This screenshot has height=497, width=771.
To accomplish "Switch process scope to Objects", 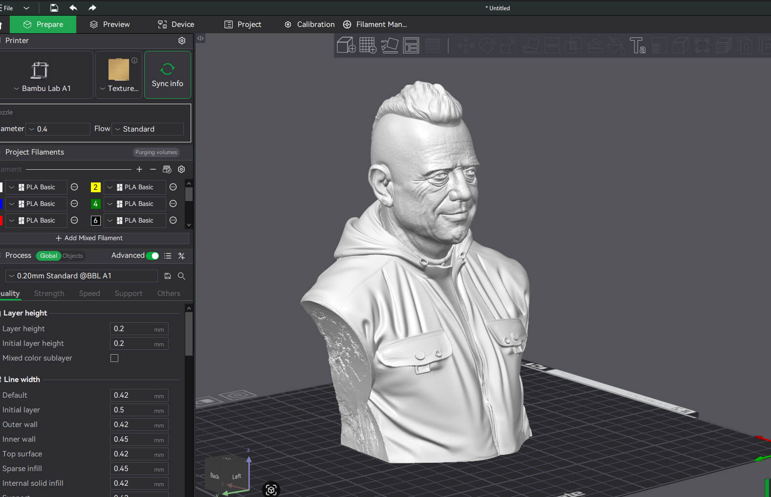I will 73,256.
